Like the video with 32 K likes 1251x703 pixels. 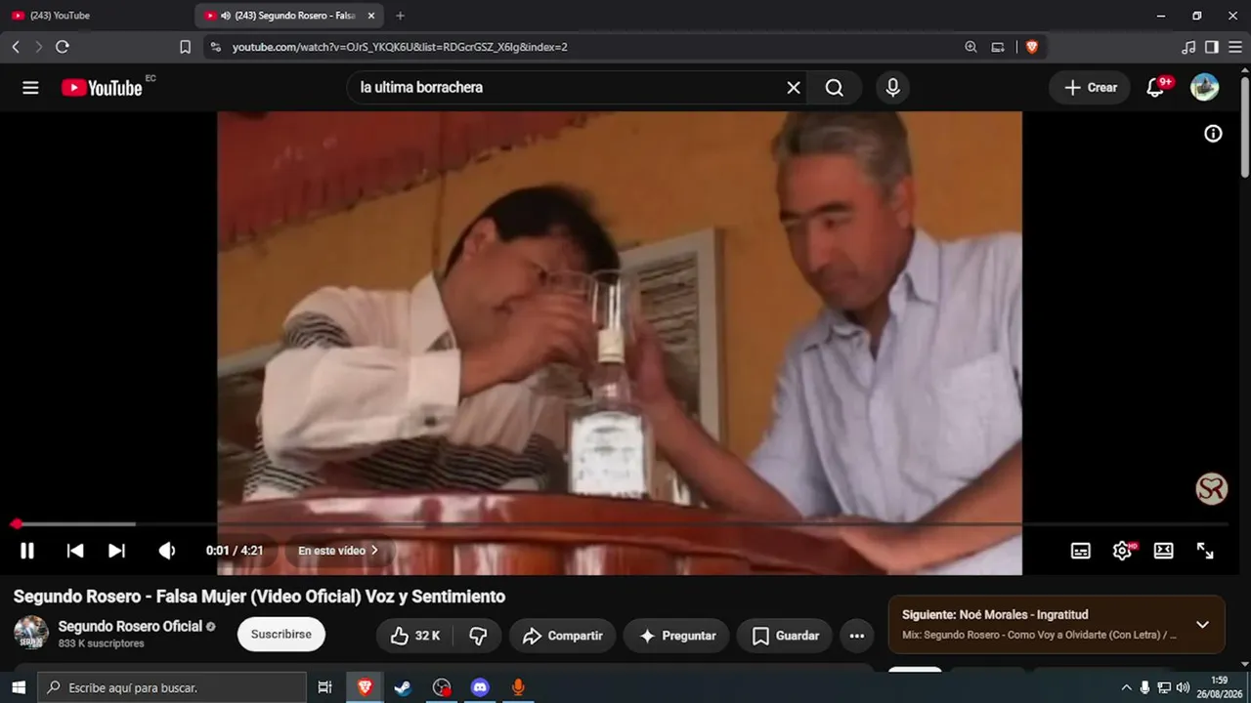point(415,636)
